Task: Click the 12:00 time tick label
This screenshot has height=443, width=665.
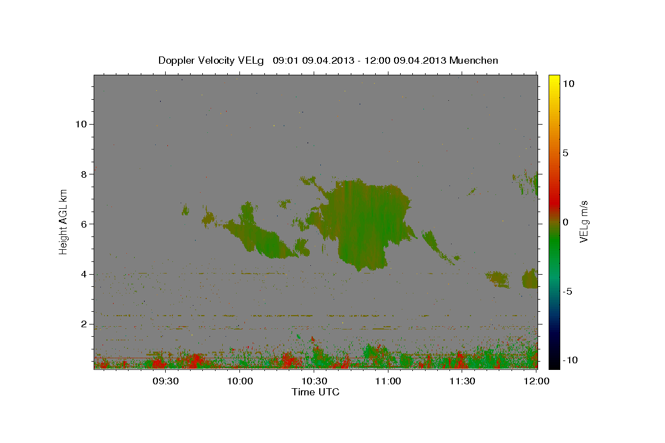Action: point(536,381)
